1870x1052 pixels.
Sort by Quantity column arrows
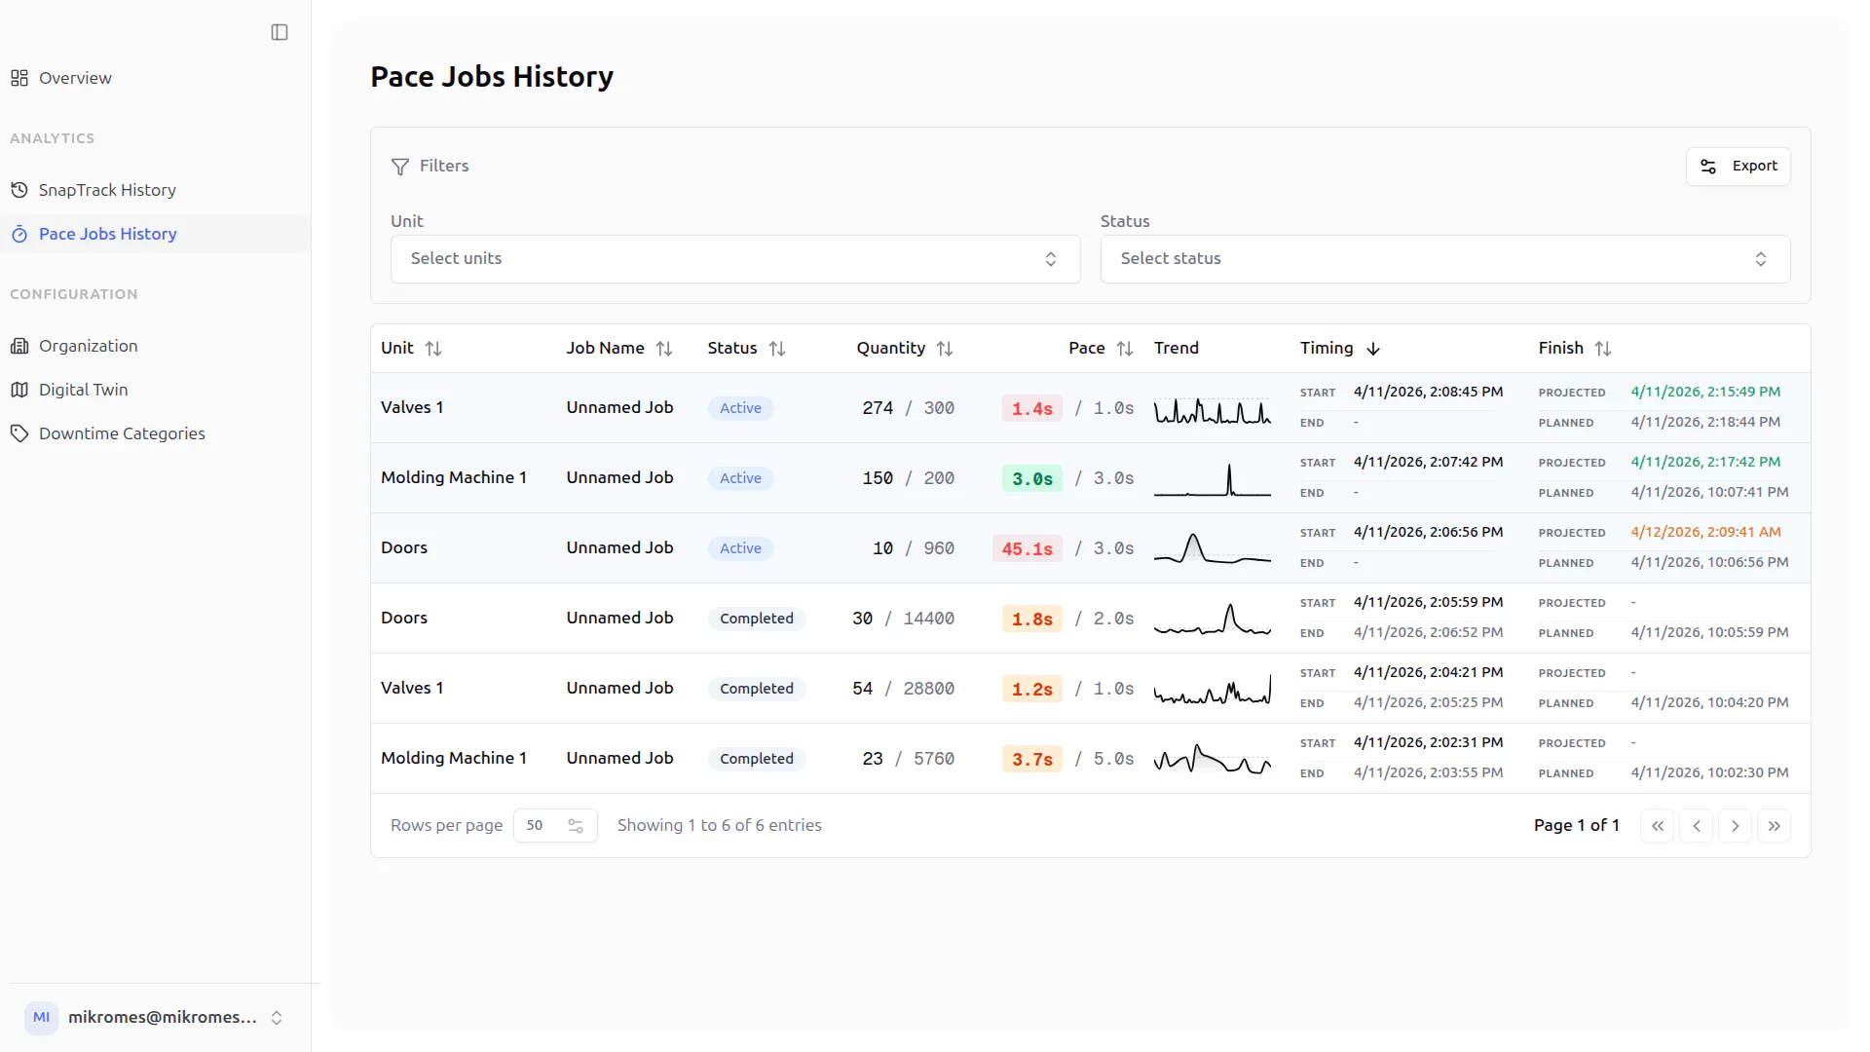945,349
